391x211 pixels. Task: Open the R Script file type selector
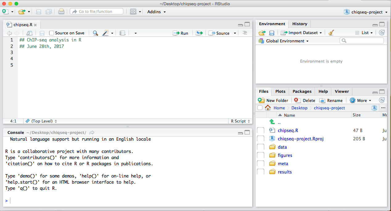[240, 121]
